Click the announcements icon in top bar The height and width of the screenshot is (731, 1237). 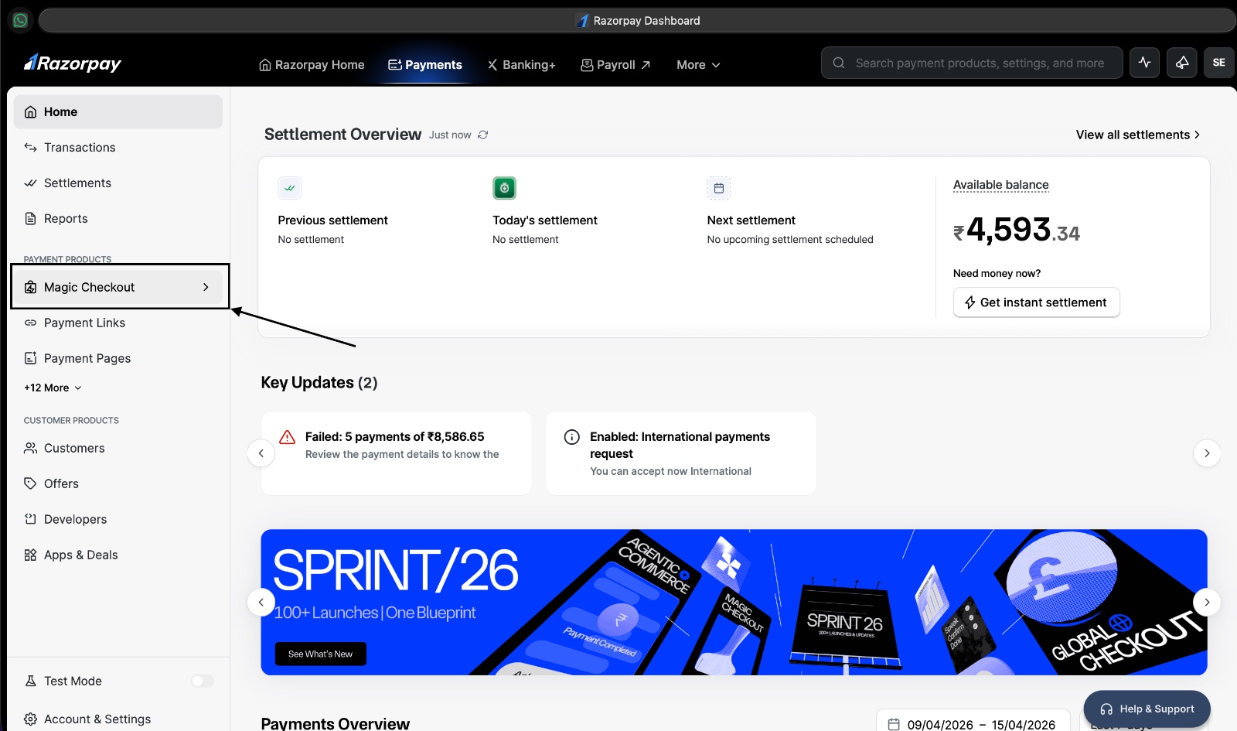point(1181,63)
